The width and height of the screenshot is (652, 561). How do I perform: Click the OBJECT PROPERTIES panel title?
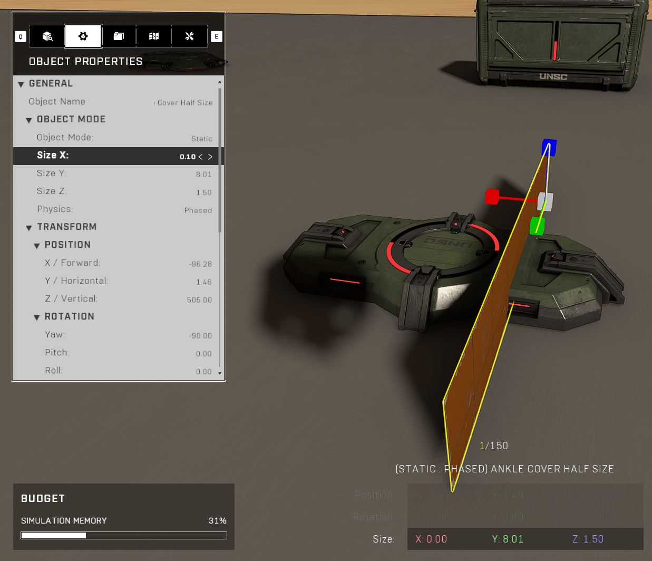tap(86, 61)
